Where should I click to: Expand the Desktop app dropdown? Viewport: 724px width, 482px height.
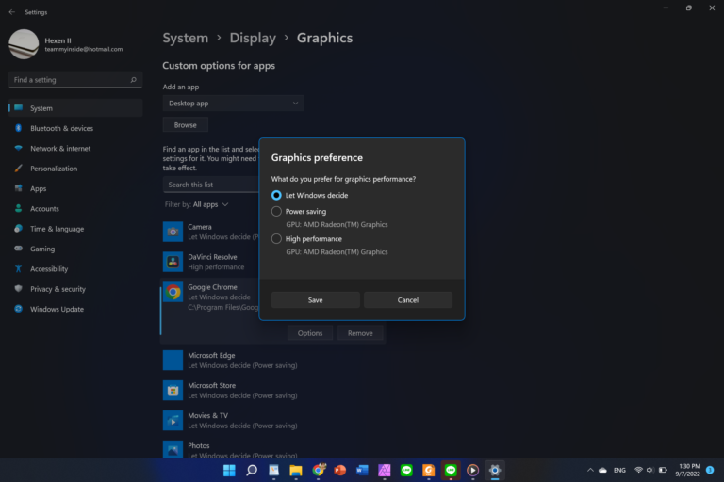(x=233, y=103)
